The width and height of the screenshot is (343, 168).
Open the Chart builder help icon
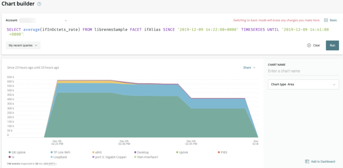point(39,4)
